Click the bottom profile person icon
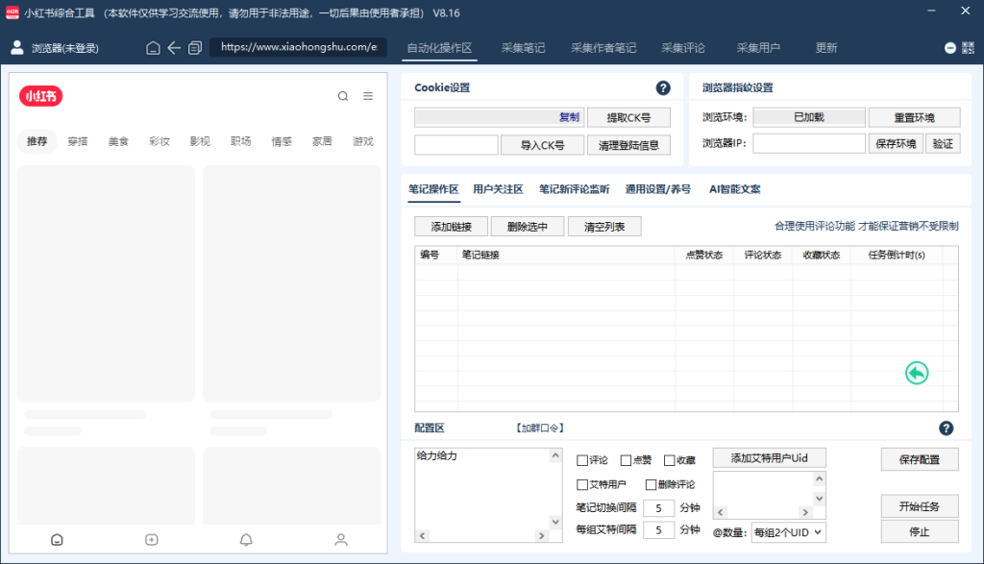Image resolution: width=984 pixels, height=564 pixels. click(341, 540)
